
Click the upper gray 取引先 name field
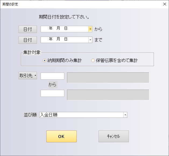(108, 77)
